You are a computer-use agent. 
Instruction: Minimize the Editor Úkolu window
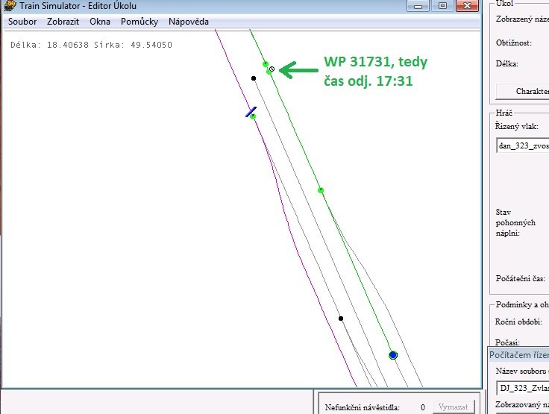[x=418, y=5]
